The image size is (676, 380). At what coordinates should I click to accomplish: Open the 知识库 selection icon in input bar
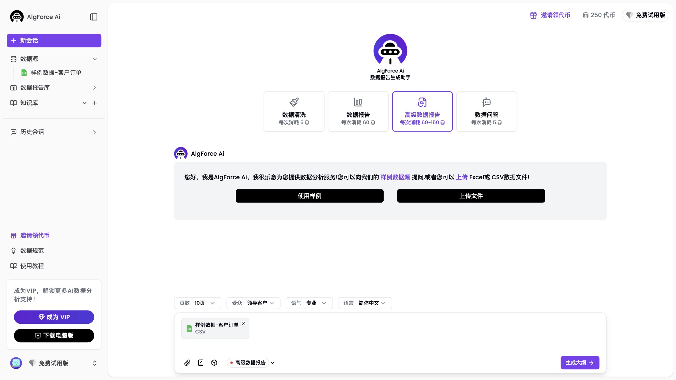pos(201,363)
